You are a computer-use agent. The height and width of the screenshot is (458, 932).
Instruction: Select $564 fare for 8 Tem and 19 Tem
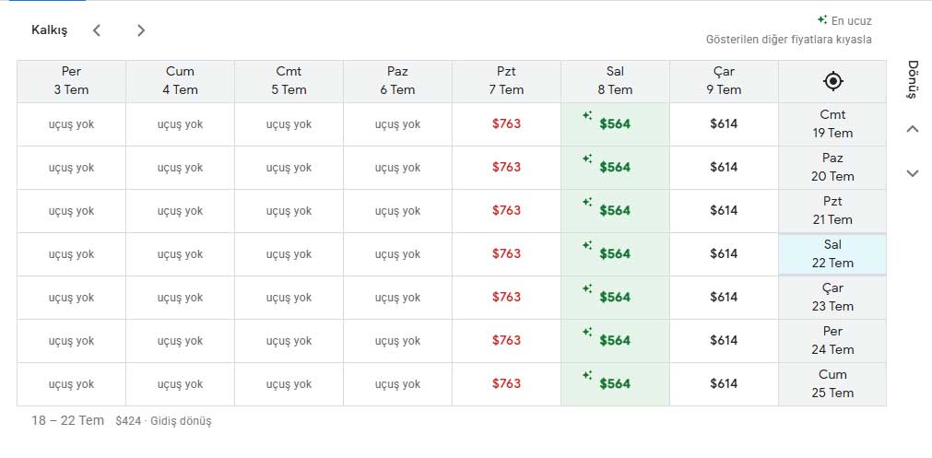pos(615,124)
